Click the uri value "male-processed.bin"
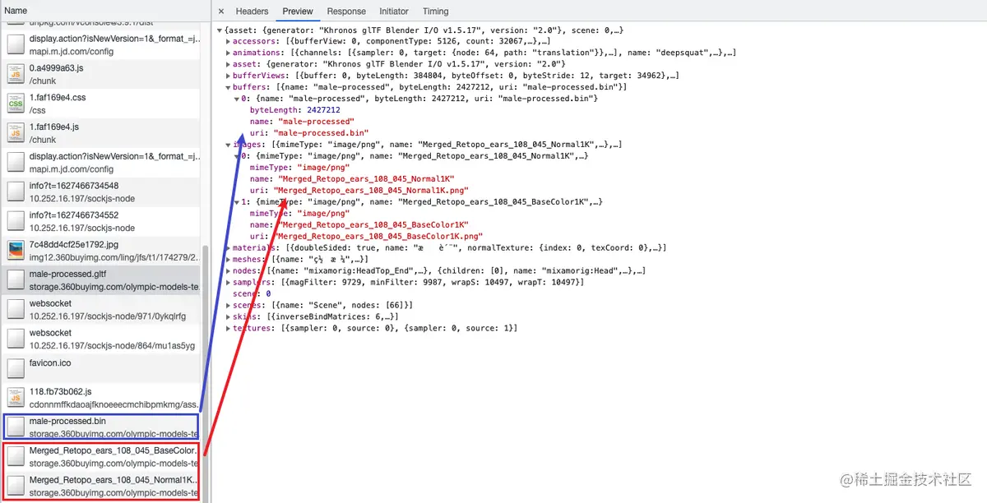987x503 pixels. tap(322, 133)
